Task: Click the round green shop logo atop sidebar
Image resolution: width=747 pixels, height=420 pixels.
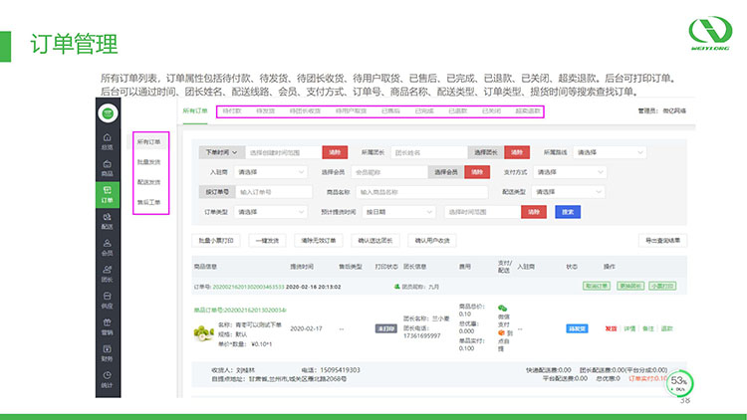Action: pos(108,113)
